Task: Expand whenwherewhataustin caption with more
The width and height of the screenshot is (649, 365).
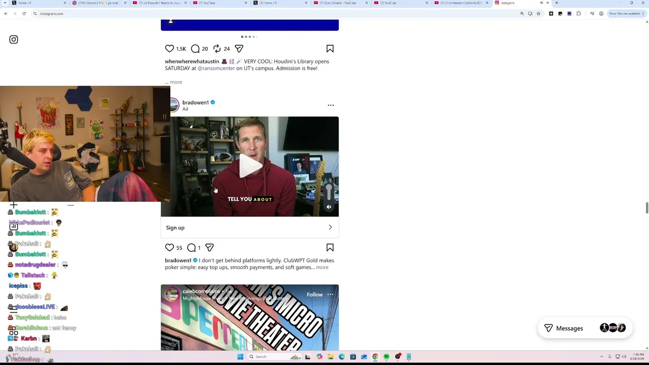Action: coord(176,82)
